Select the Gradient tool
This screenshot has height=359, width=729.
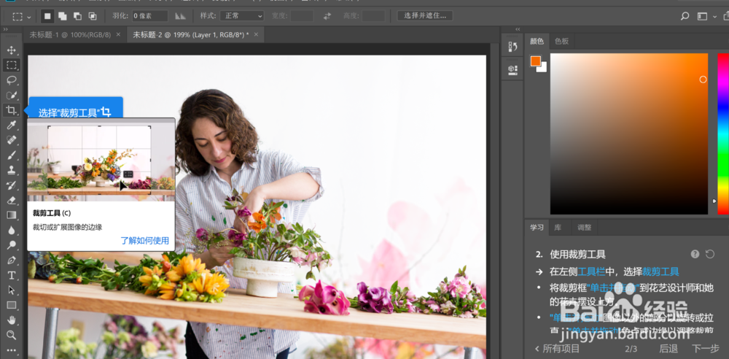(11, 215)
